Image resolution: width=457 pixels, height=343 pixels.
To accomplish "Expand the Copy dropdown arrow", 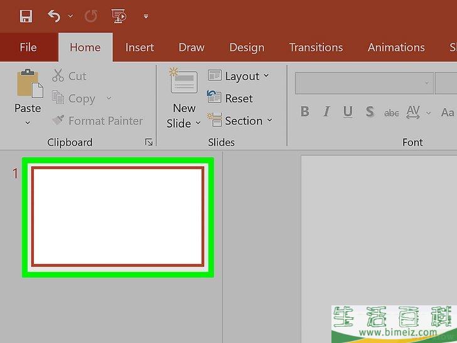I will pos(109,98).
